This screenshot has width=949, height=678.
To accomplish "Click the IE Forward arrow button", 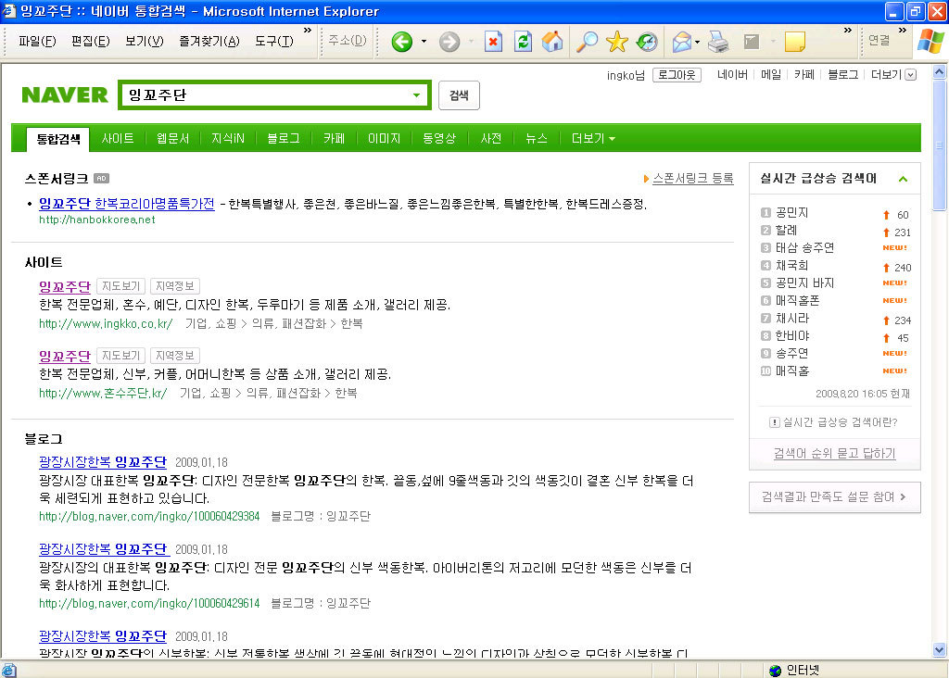I will [x=449, y=42].
